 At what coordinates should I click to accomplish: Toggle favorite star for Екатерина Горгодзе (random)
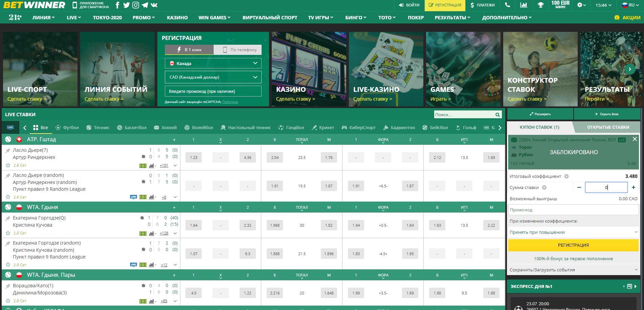[x=8, y=265]
